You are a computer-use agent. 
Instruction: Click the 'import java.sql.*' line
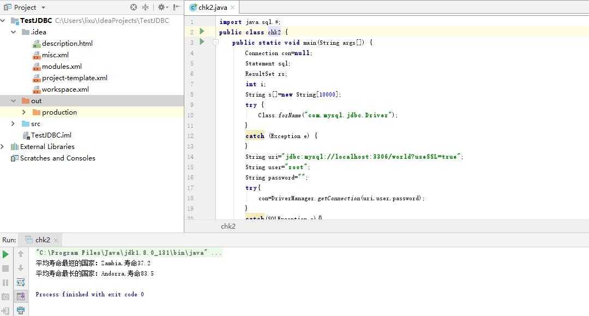click(250, 22)
